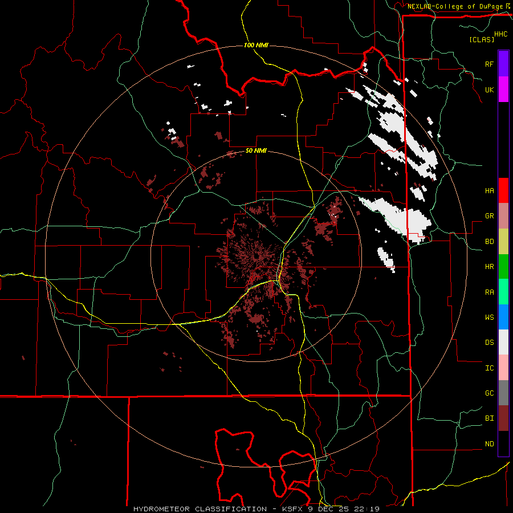This screenshot has height=513, width=513.
Task: Click the 'HYDROMETEOR CLASSIFICATION' caption text
Action: [x=200, y=509]
